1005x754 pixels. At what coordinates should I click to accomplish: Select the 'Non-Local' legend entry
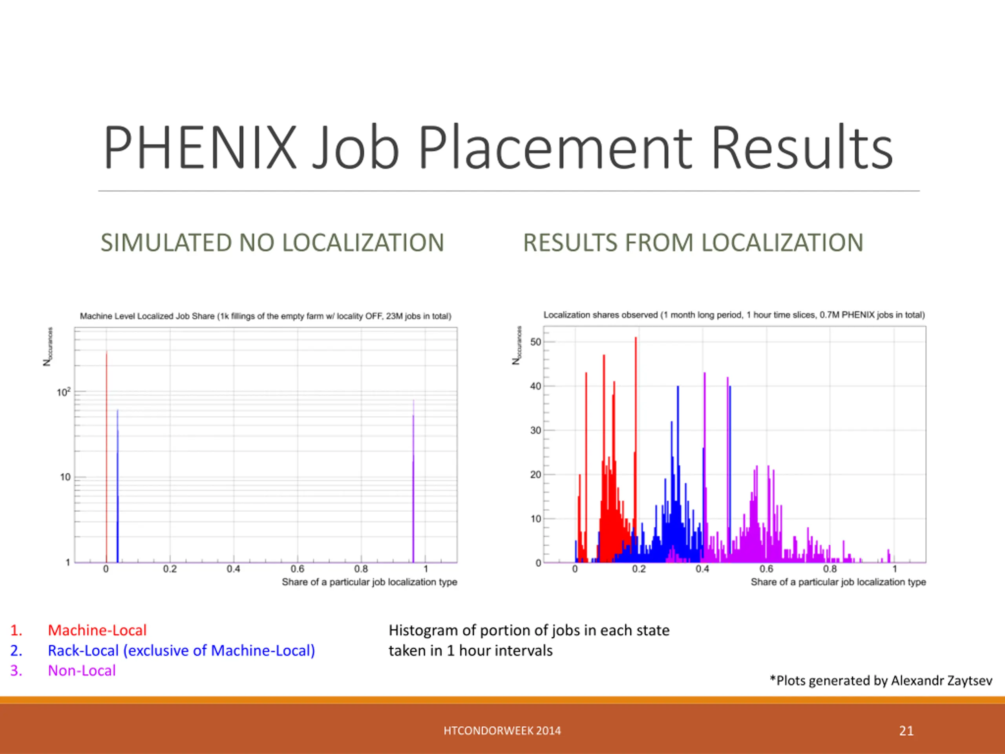[82, 670]
